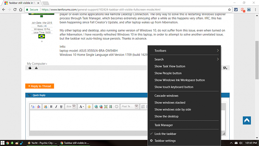259x146 pixels.
Task: Click the Switch Editor Mode icon in Quick Reply toolbar
Action: 33,107
